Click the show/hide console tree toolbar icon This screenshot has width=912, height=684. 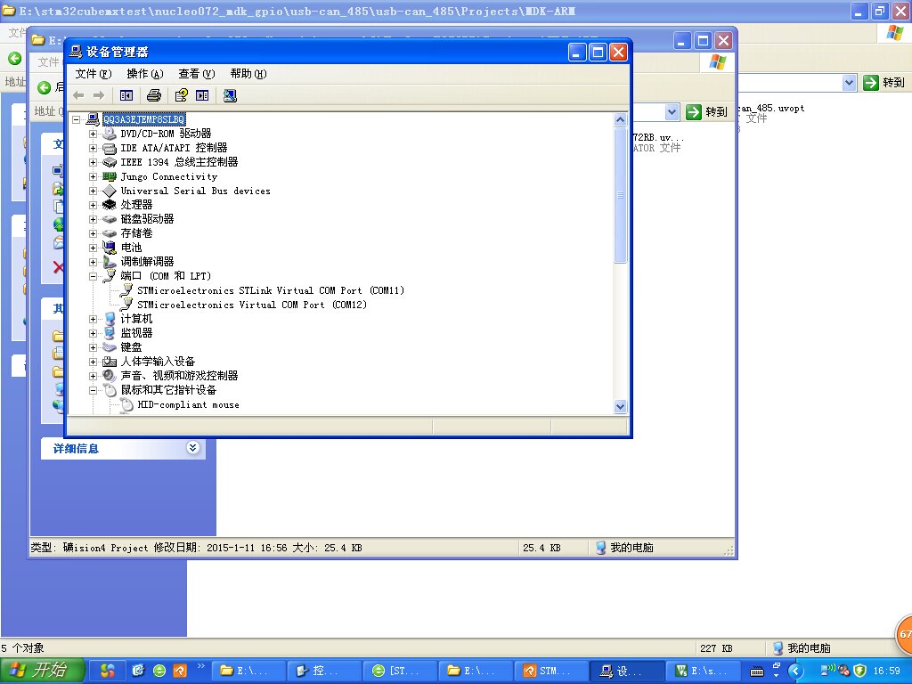(x=126, y=95)
